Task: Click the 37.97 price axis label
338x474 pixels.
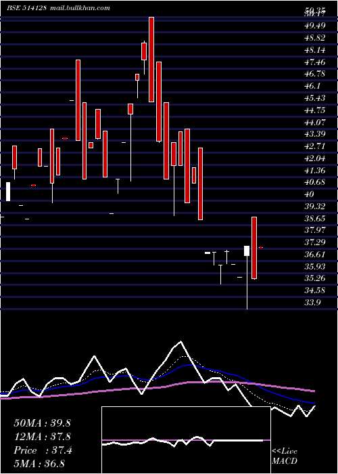Action: tap(315, 230)
